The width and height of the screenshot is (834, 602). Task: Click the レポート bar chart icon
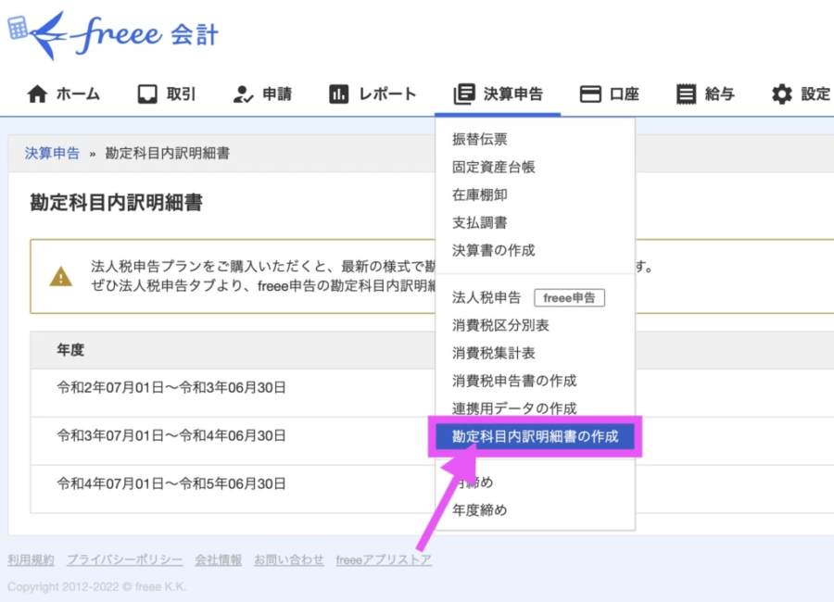(339, 94)
